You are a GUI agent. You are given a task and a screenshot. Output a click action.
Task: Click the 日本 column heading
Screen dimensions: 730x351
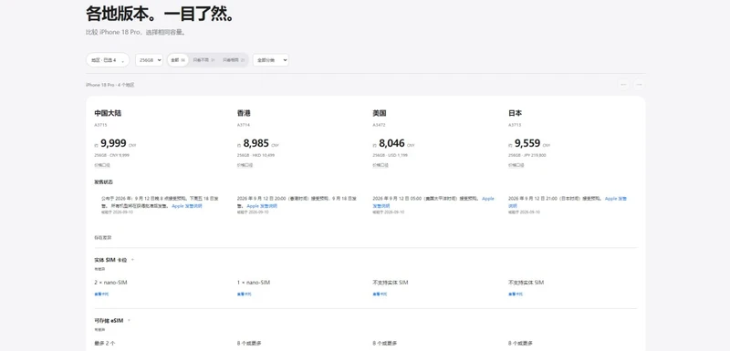tap(516, 113)
